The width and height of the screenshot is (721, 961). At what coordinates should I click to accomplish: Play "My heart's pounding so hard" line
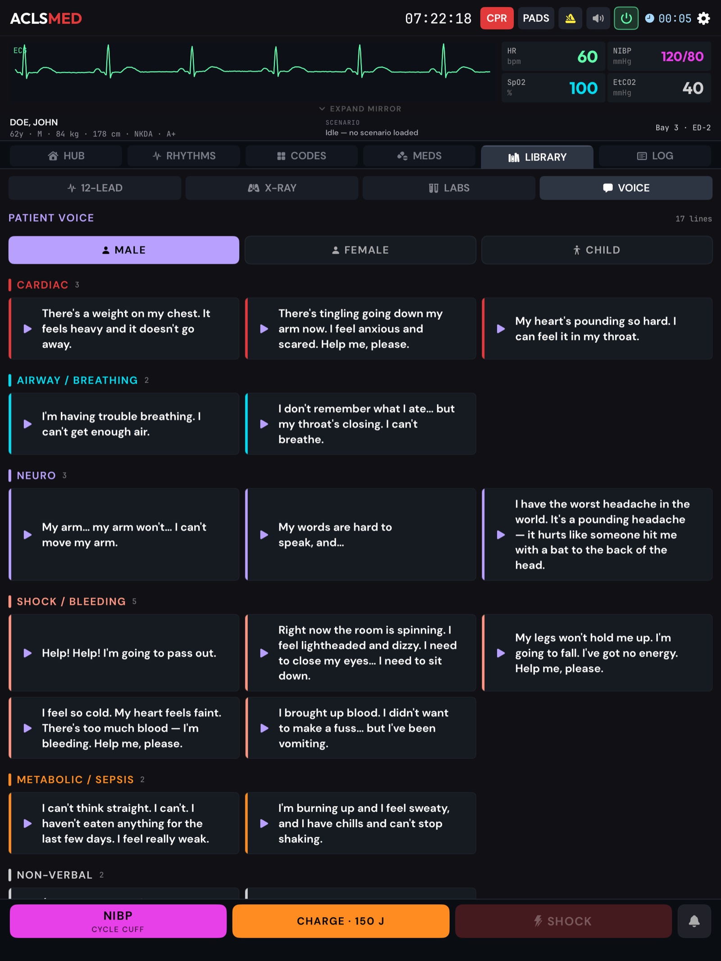[x=597, y=328]
